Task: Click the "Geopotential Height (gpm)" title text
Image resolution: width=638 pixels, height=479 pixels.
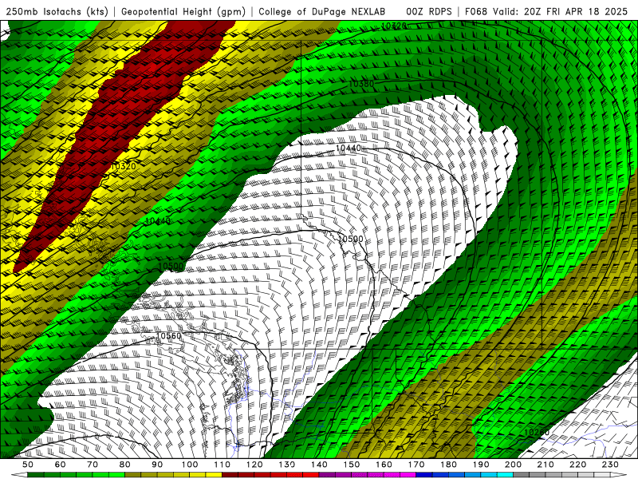Action: 183,11
